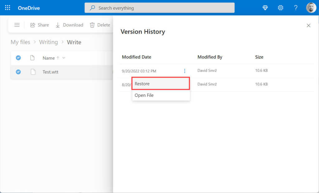This screenshot has height=193, width=319.
Task: Navigate to the Writing breadcrumb link
Action: click(49, 42)
